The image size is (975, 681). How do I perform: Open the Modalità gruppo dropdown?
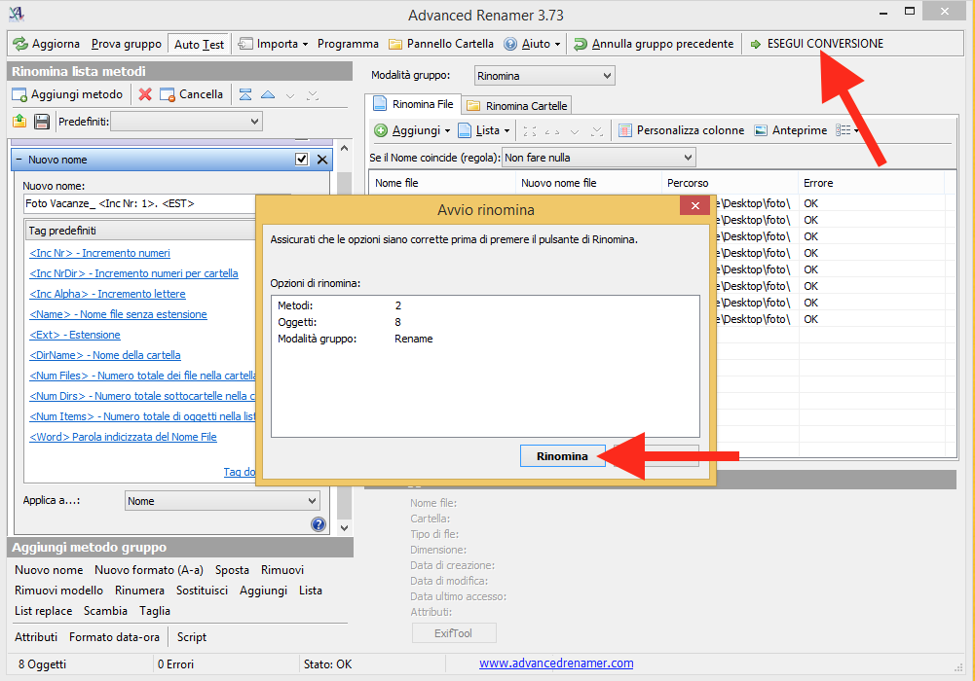click(x=544, y=76)
